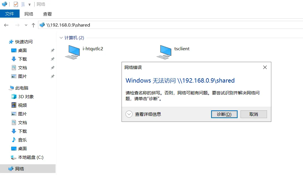Unpin 桌面 from quick access
This screenshot has width=303, height=175.
point(52,50)
